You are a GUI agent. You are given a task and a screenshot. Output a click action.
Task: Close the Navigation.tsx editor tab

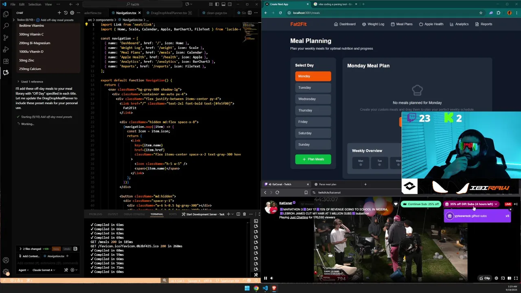(139, 13)
